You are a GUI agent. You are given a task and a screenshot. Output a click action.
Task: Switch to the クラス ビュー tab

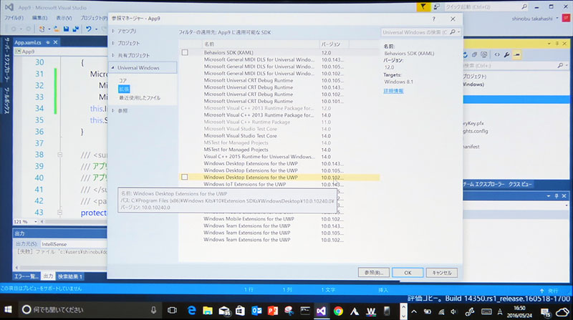pyautogui.click(x=520, y=184)
